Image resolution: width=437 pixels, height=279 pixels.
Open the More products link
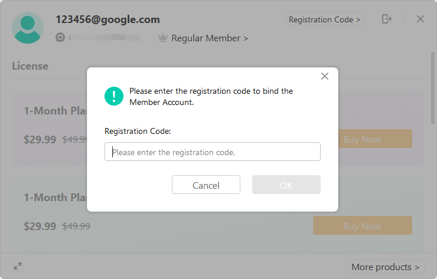386,267
